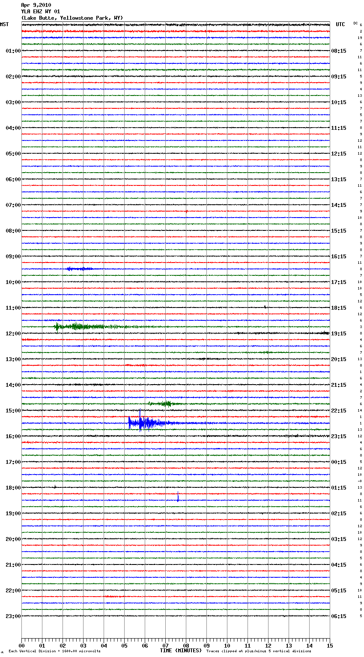Select the 07:00 MST time label
This screenshot has height=657, width=364.
[13, 205]
